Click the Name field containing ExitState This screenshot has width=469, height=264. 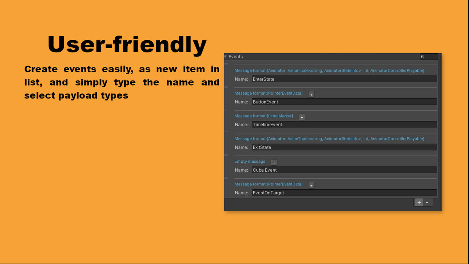click(x=344, y=147)
